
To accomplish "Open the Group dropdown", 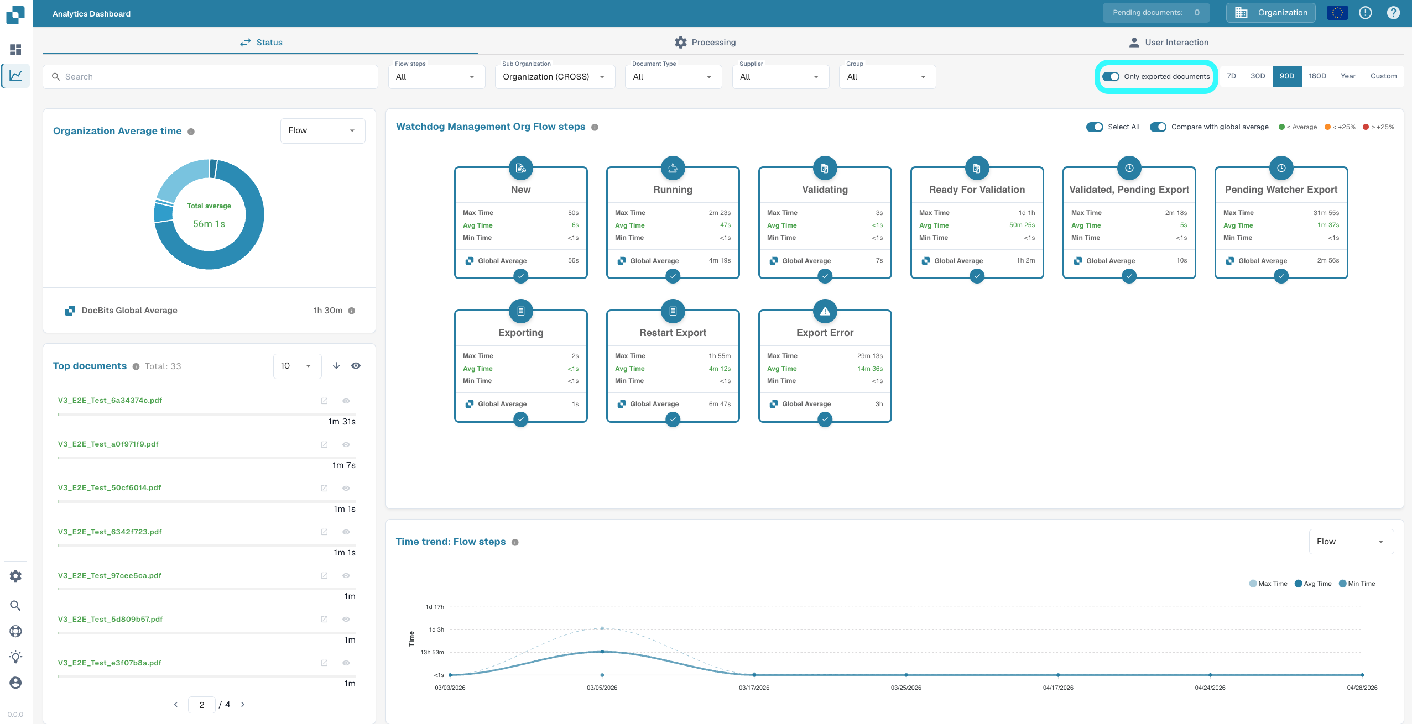I will click(x=887, y=77).
